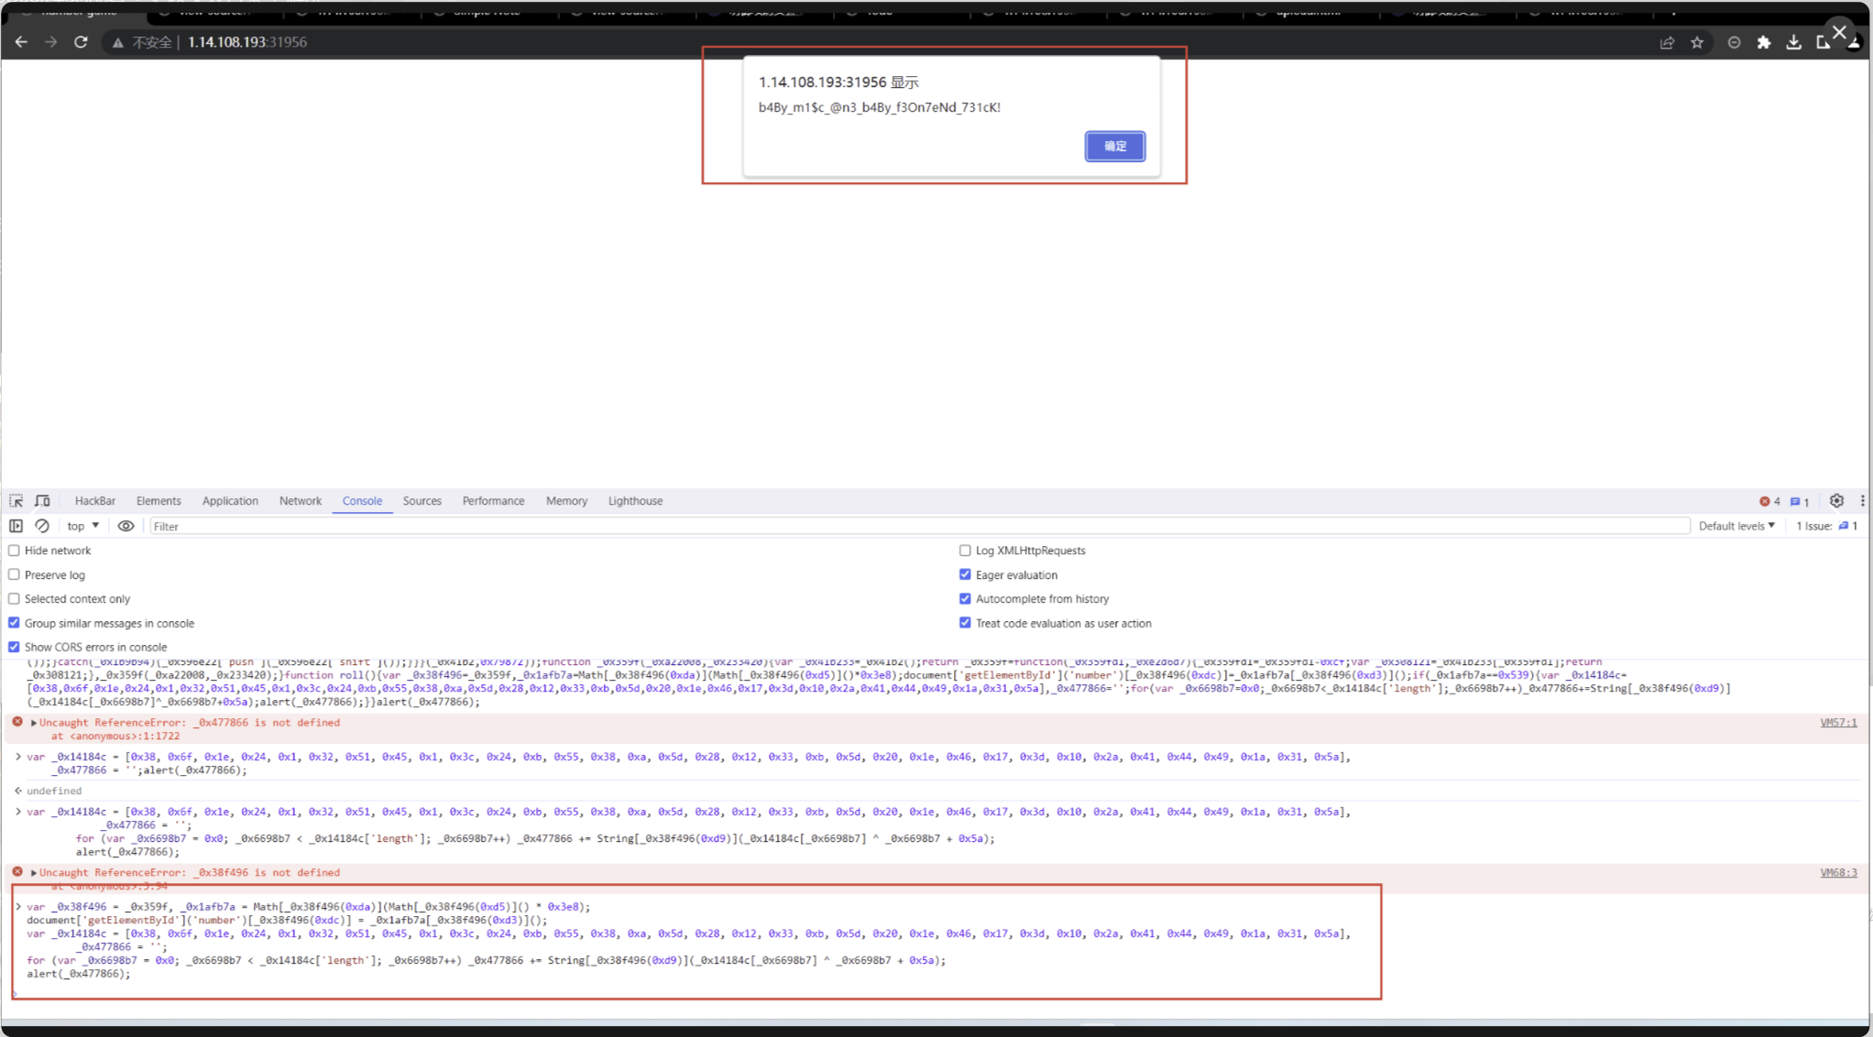This screenshot has width=1873, height=1037.
Task: Open the Default levels dropdown
Action: (x=1736, y=526)
